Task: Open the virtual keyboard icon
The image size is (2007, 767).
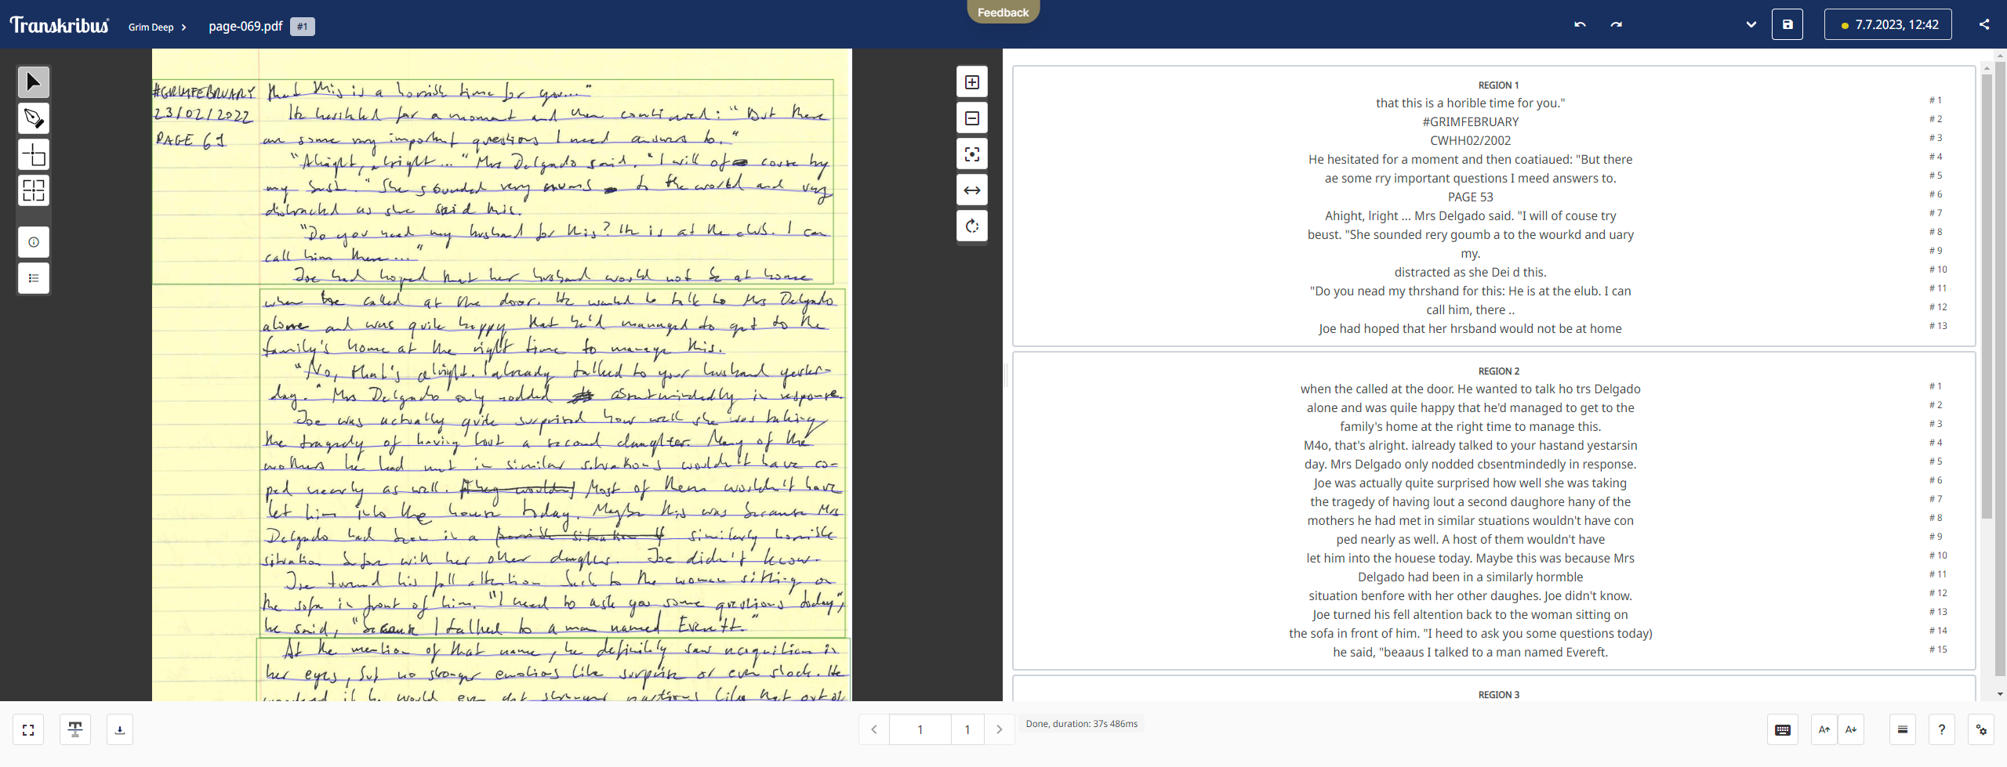Action: point(1783,729)
